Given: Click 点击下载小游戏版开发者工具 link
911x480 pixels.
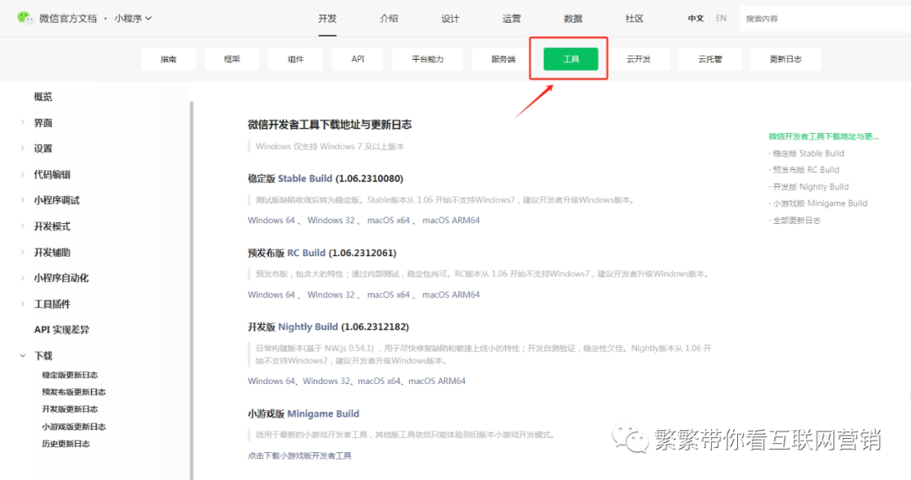Looking at the screenshot, I should coord(299,456).
